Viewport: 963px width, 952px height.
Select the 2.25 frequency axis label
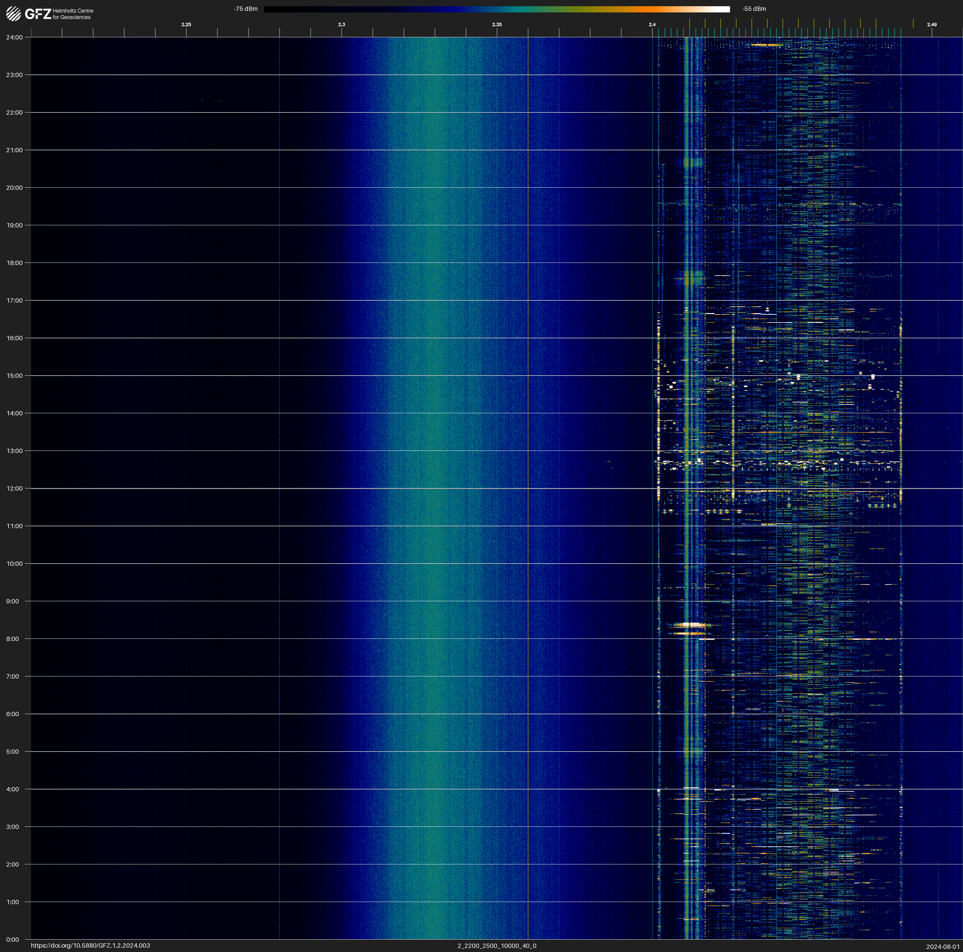pyautogui.click(x=186, y=25)
